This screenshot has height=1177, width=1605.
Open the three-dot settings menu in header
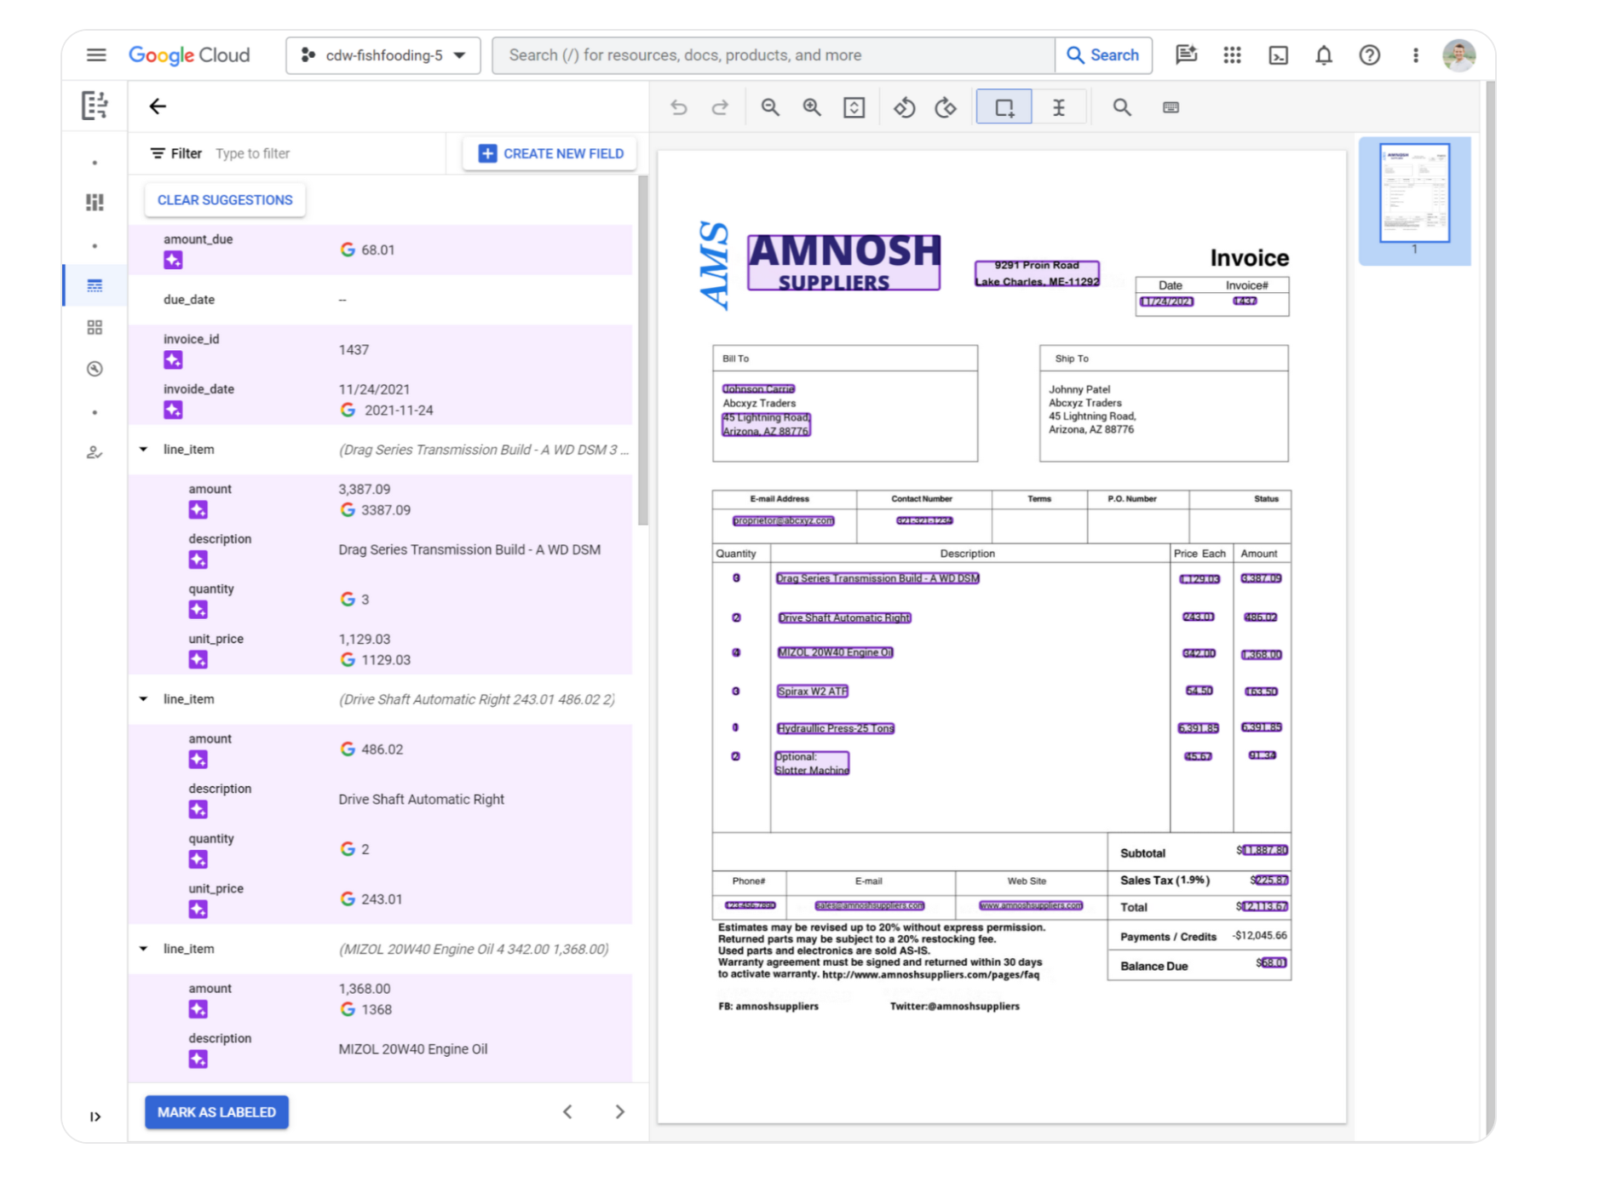(1415, 55)
